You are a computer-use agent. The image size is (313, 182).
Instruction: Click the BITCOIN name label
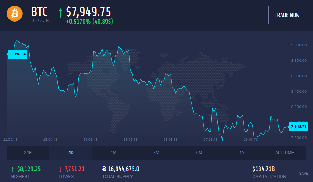pyautogui.click(x=40, y=20)
